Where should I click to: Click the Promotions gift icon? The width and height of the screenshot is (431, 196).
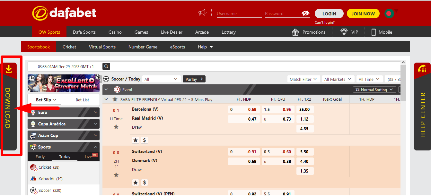tap(295, 32)
